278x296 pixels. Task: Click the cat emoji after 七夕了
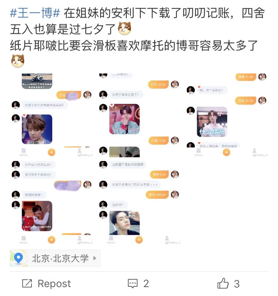(x=125, y=28)
